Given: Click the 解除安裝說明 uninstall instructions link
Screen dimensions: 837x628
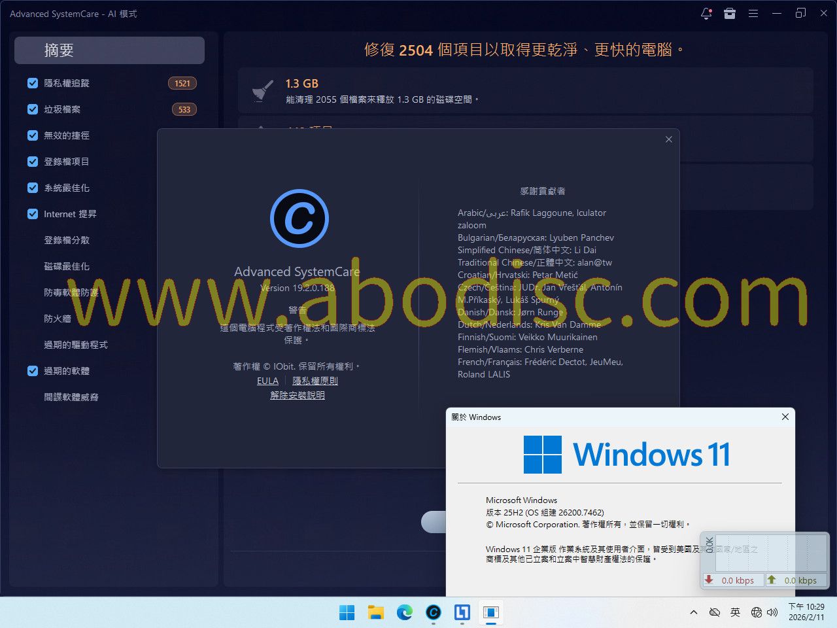Looking at the screenshot, I should point(298,395).
